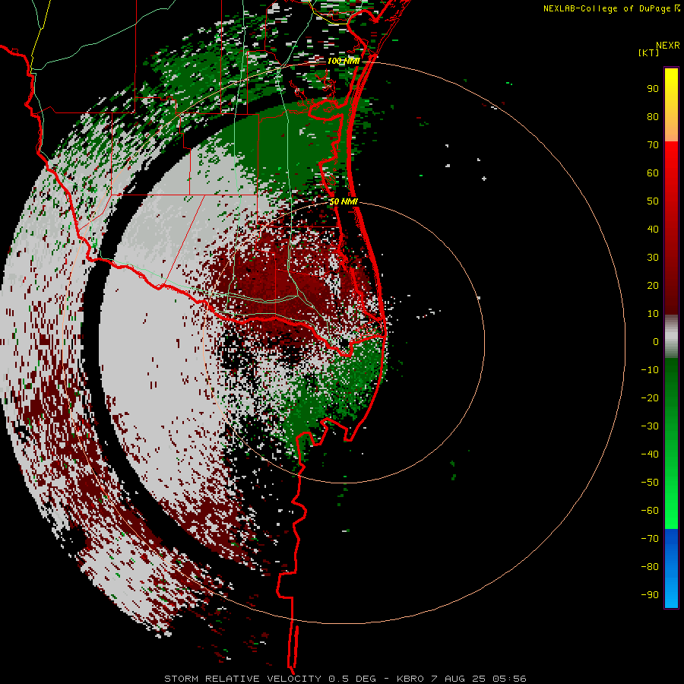Click the -30 scale value

[x=650, y=426]
